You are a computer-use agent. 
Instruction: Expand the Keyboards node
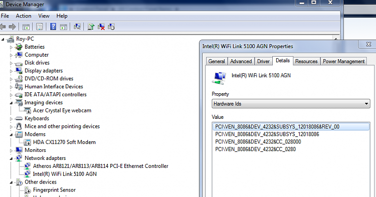11,119
